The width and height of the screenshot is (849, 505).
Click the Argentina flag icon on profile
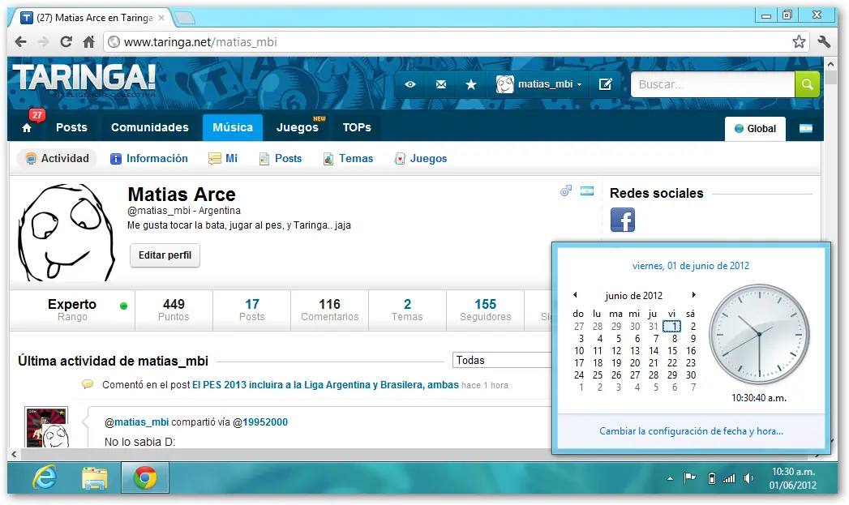click(x=587, y=190)
